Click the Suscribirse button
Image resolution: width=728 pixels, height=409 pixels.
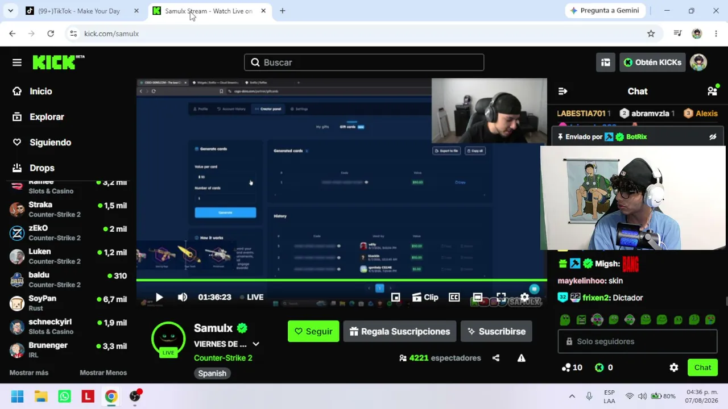pyautogui.click(x=497, y=331)
